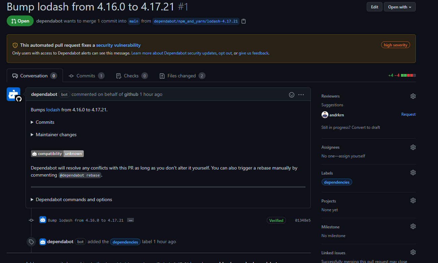Open Reviewers settings with the gear icon
This screenshot has width=438, height=263.
(x=413, y=96)
